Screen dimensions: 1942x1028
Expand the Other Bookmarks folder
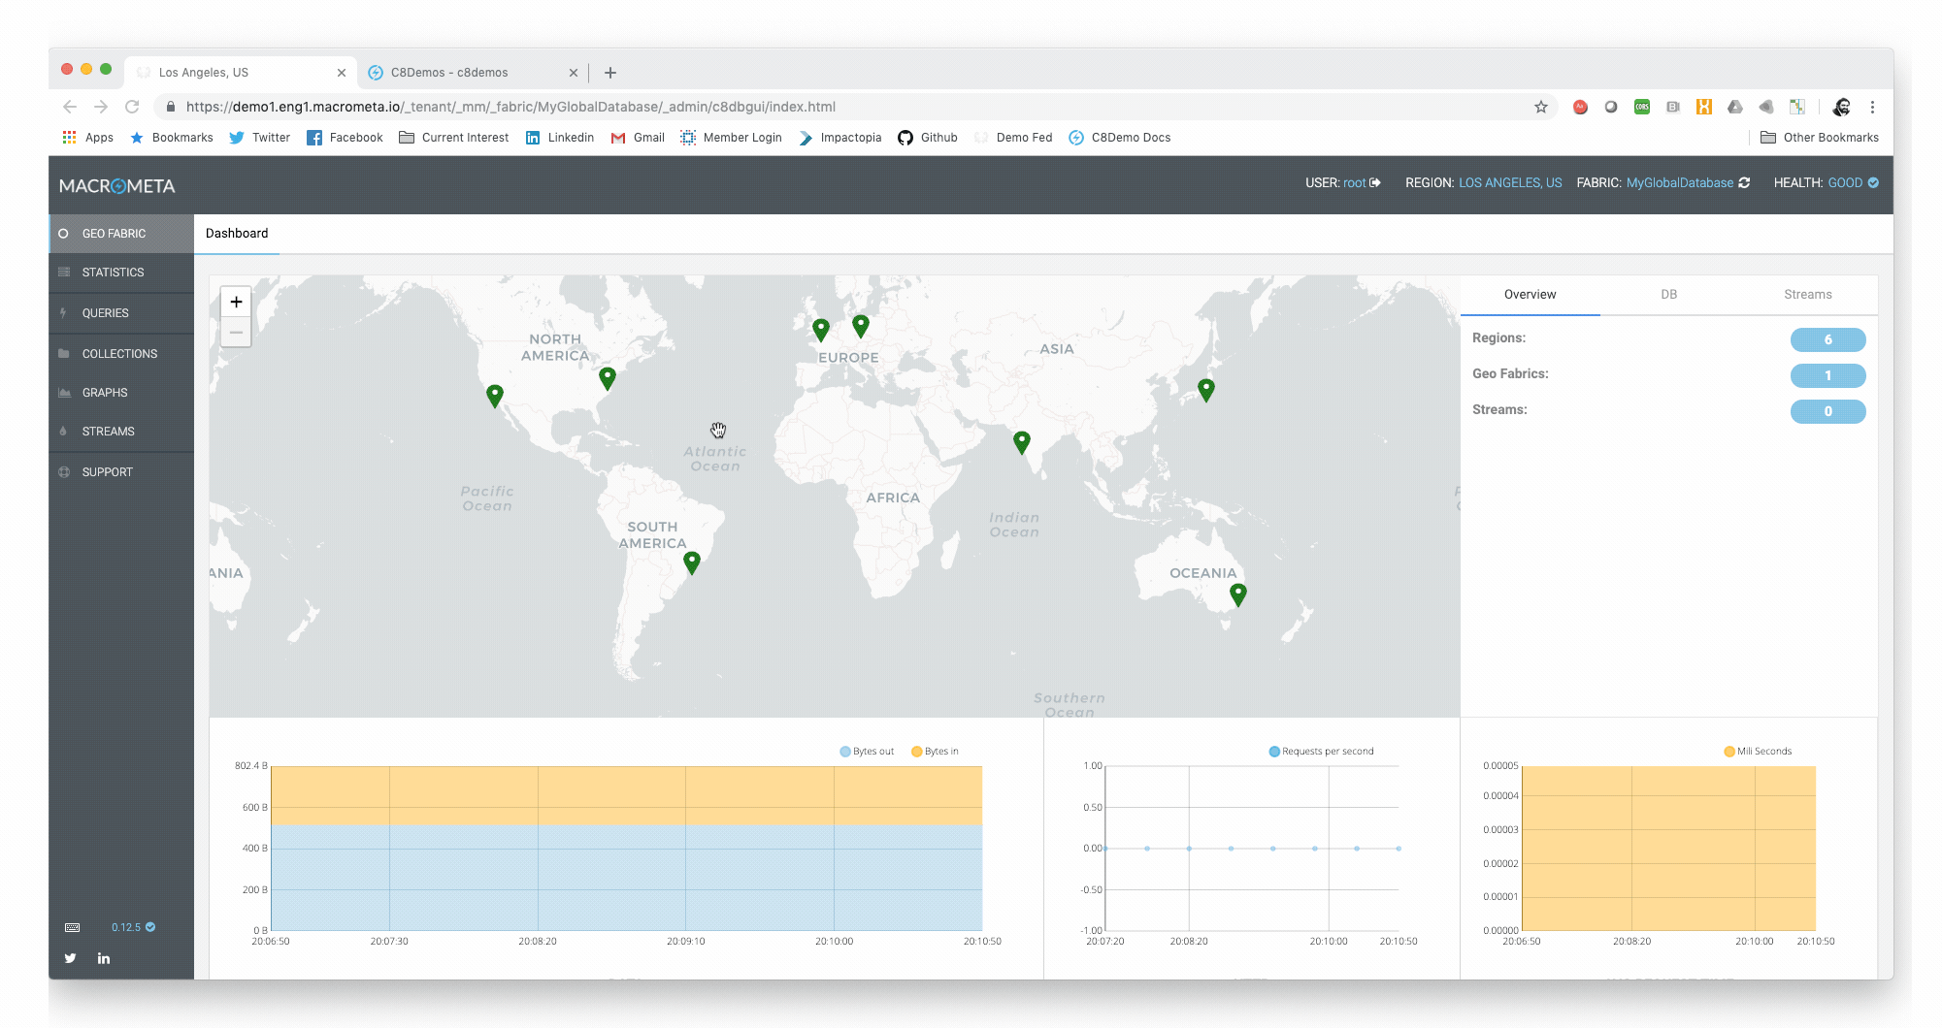pos(1820,138)
